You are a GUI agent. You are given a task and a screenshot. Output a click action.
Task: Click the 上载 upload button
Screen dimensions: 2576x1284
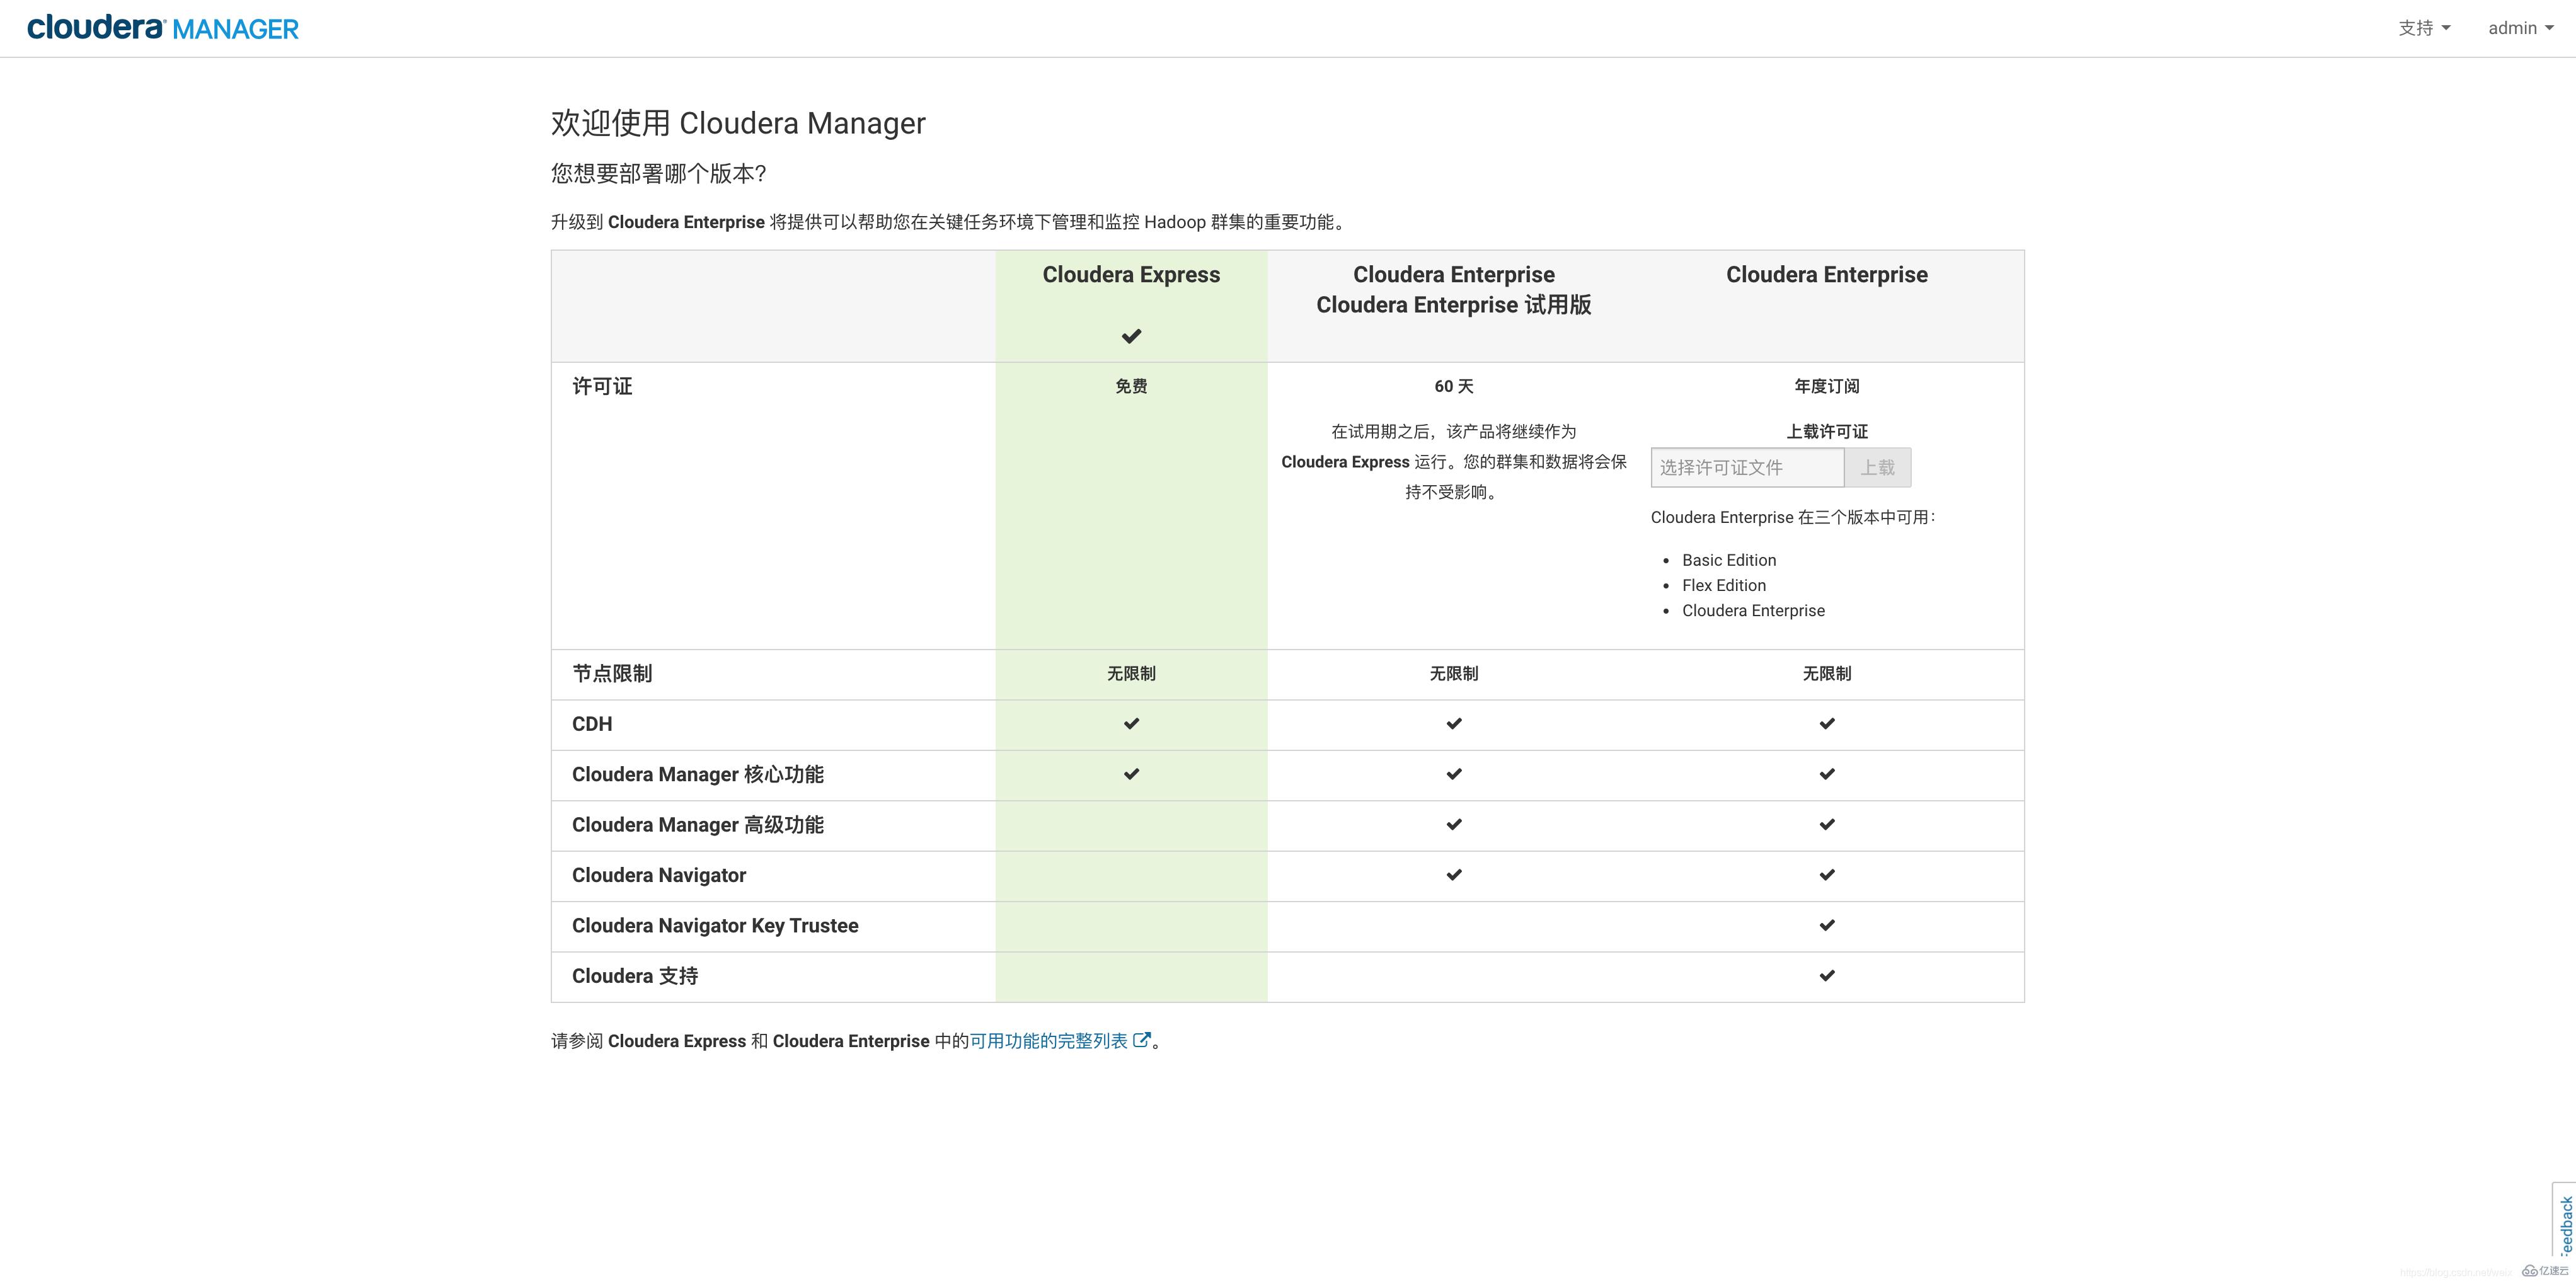pos(1877,467)
